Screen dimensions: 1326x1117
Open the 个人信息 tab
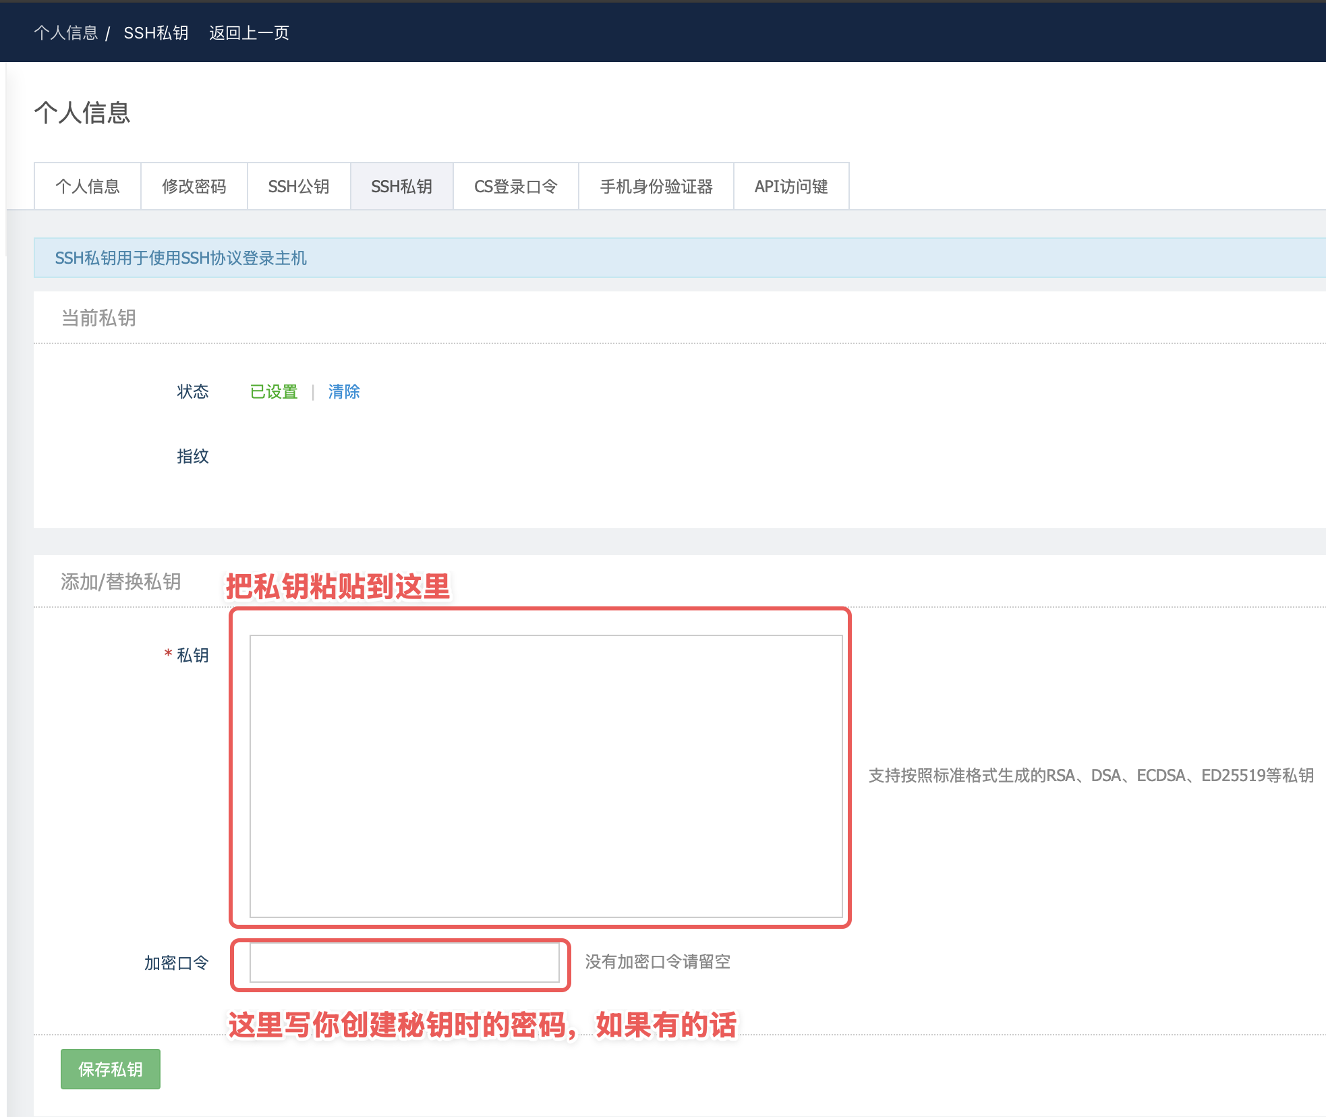point(88,186)
